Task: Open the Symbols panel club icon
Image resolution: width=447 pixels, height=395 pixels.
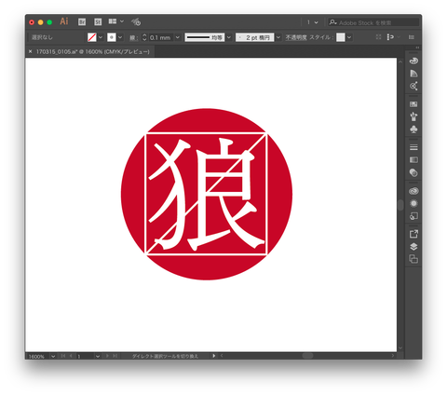Action: (x=413, y=129)
